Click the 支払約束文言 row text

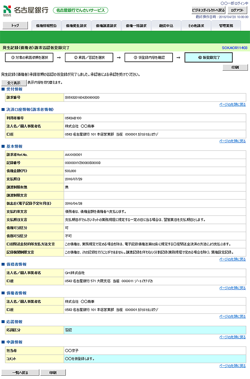click(95, 212)
